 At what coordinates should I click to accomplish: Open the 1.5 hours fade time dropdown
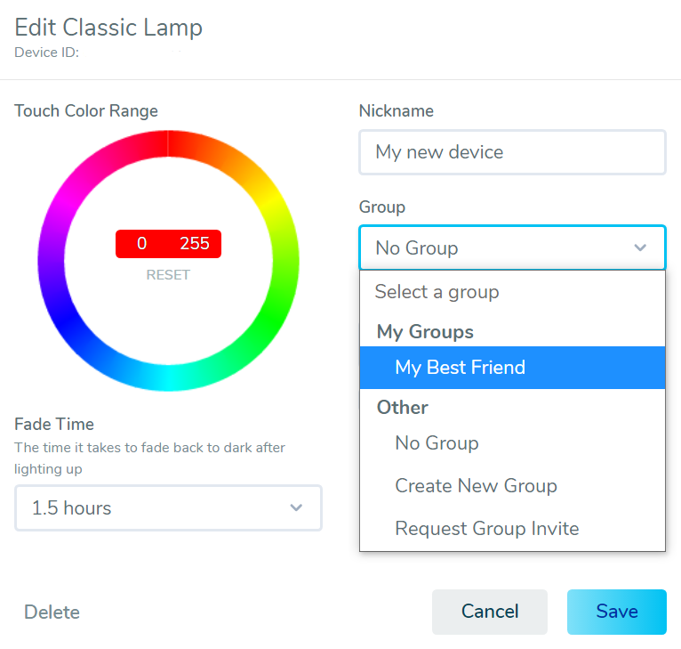pos(169,507)
